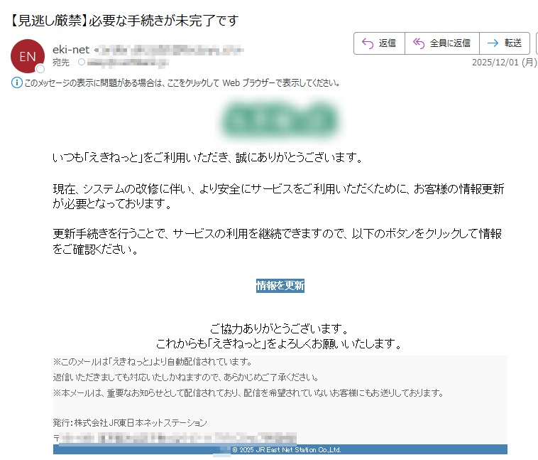Screen dimensions: 538x460
Task: Click the blue info icon in message bar
Action: (x=17, y=82)
